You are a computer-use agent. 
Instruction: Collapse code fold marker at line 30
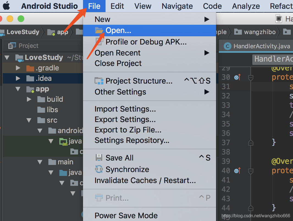[251, 77]
